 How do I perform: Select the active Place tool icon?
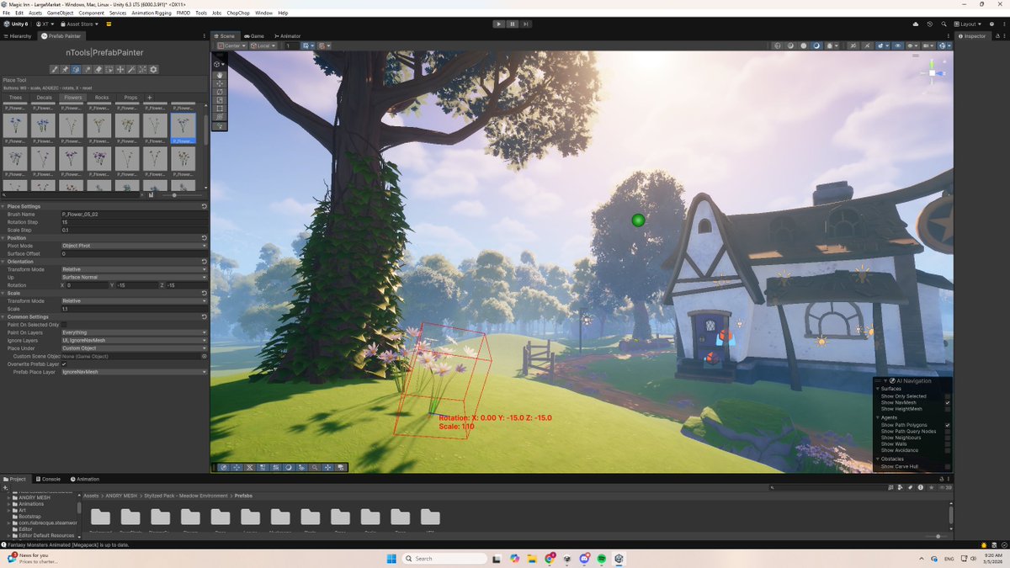(x=76, y=69)
